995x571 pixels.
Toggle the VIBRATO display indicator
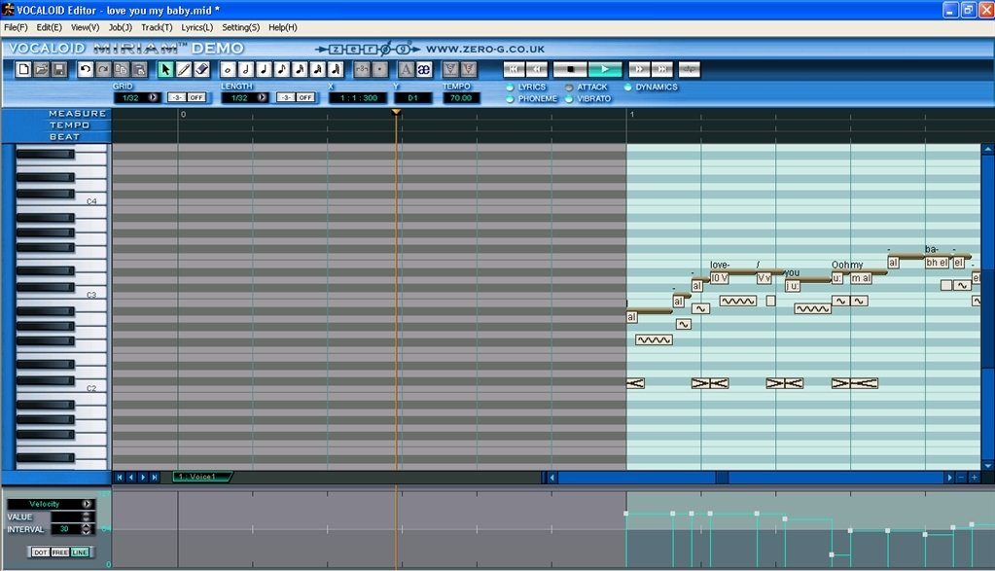569,99
